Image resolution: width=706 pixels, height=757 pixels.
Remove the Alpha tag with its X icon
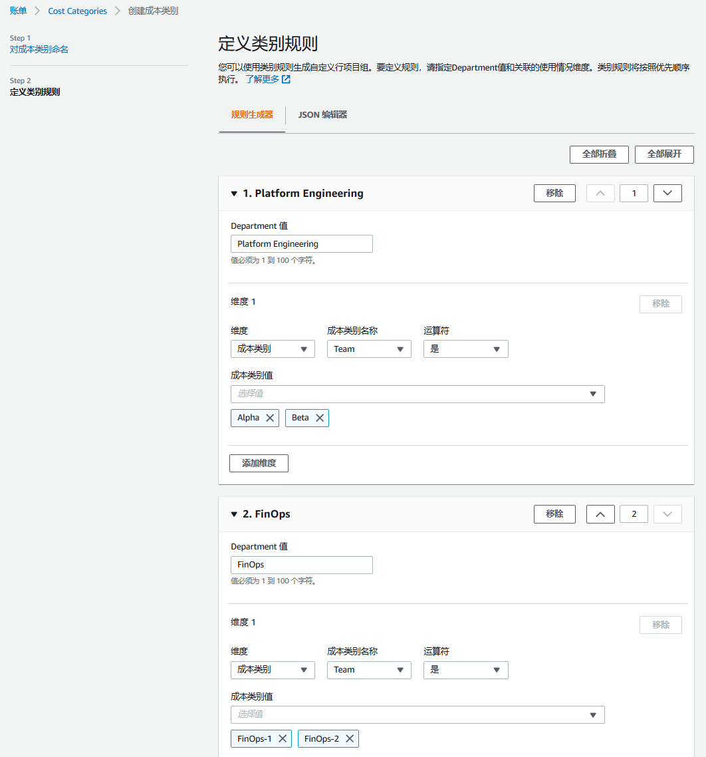[270, 418]
